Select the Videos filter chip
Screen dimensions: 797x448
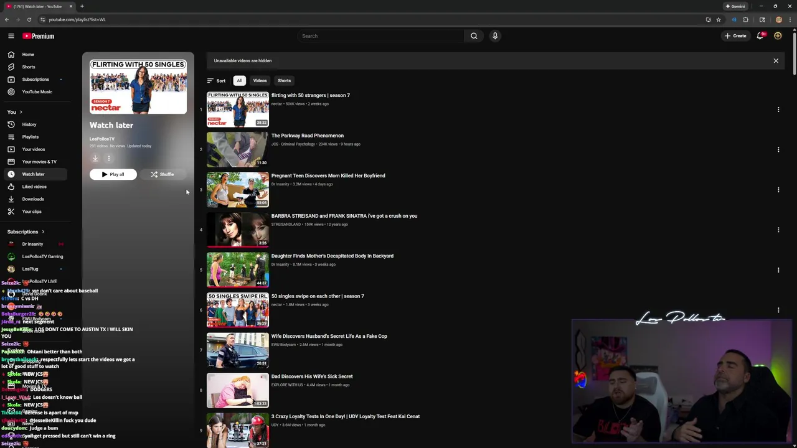[260, 81]
